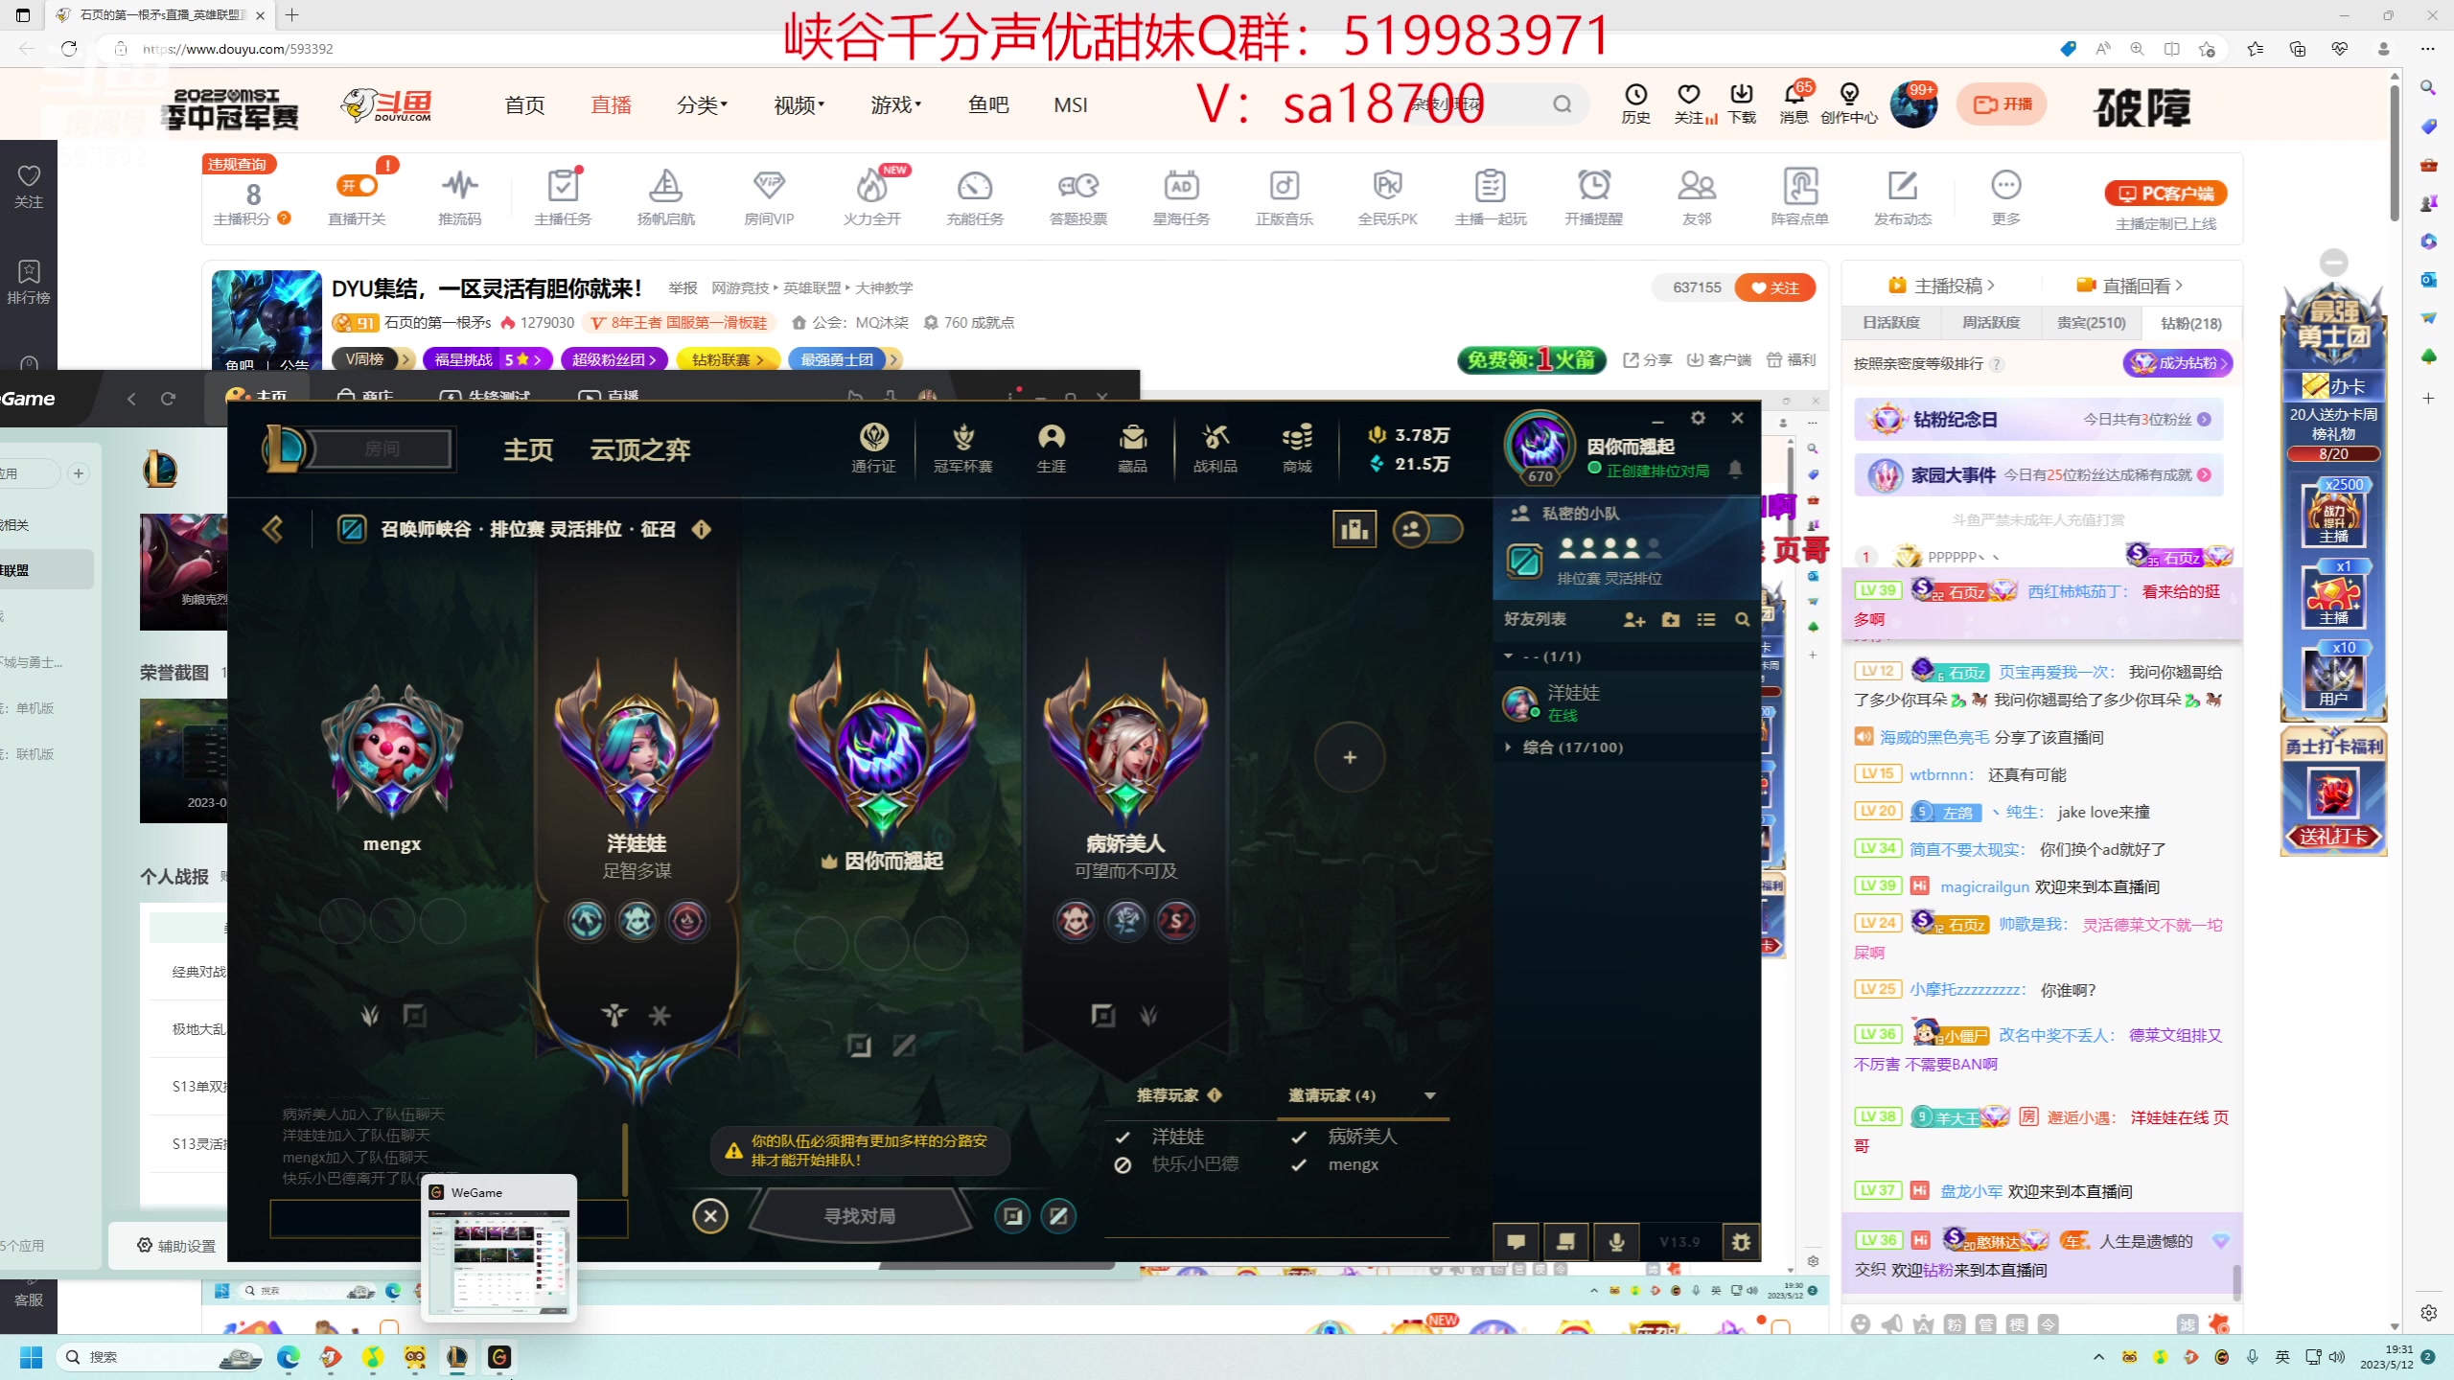Collapse the 邀请玩家 (4) dropdown arrow
This screenshot has width=2454, height=1380.
click(1430, 1095)
